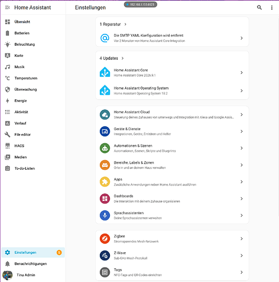This screenshot has height=282, width=279.
Task: Expand the 4 Updates chevron
Action: click(x=122, y=58)
